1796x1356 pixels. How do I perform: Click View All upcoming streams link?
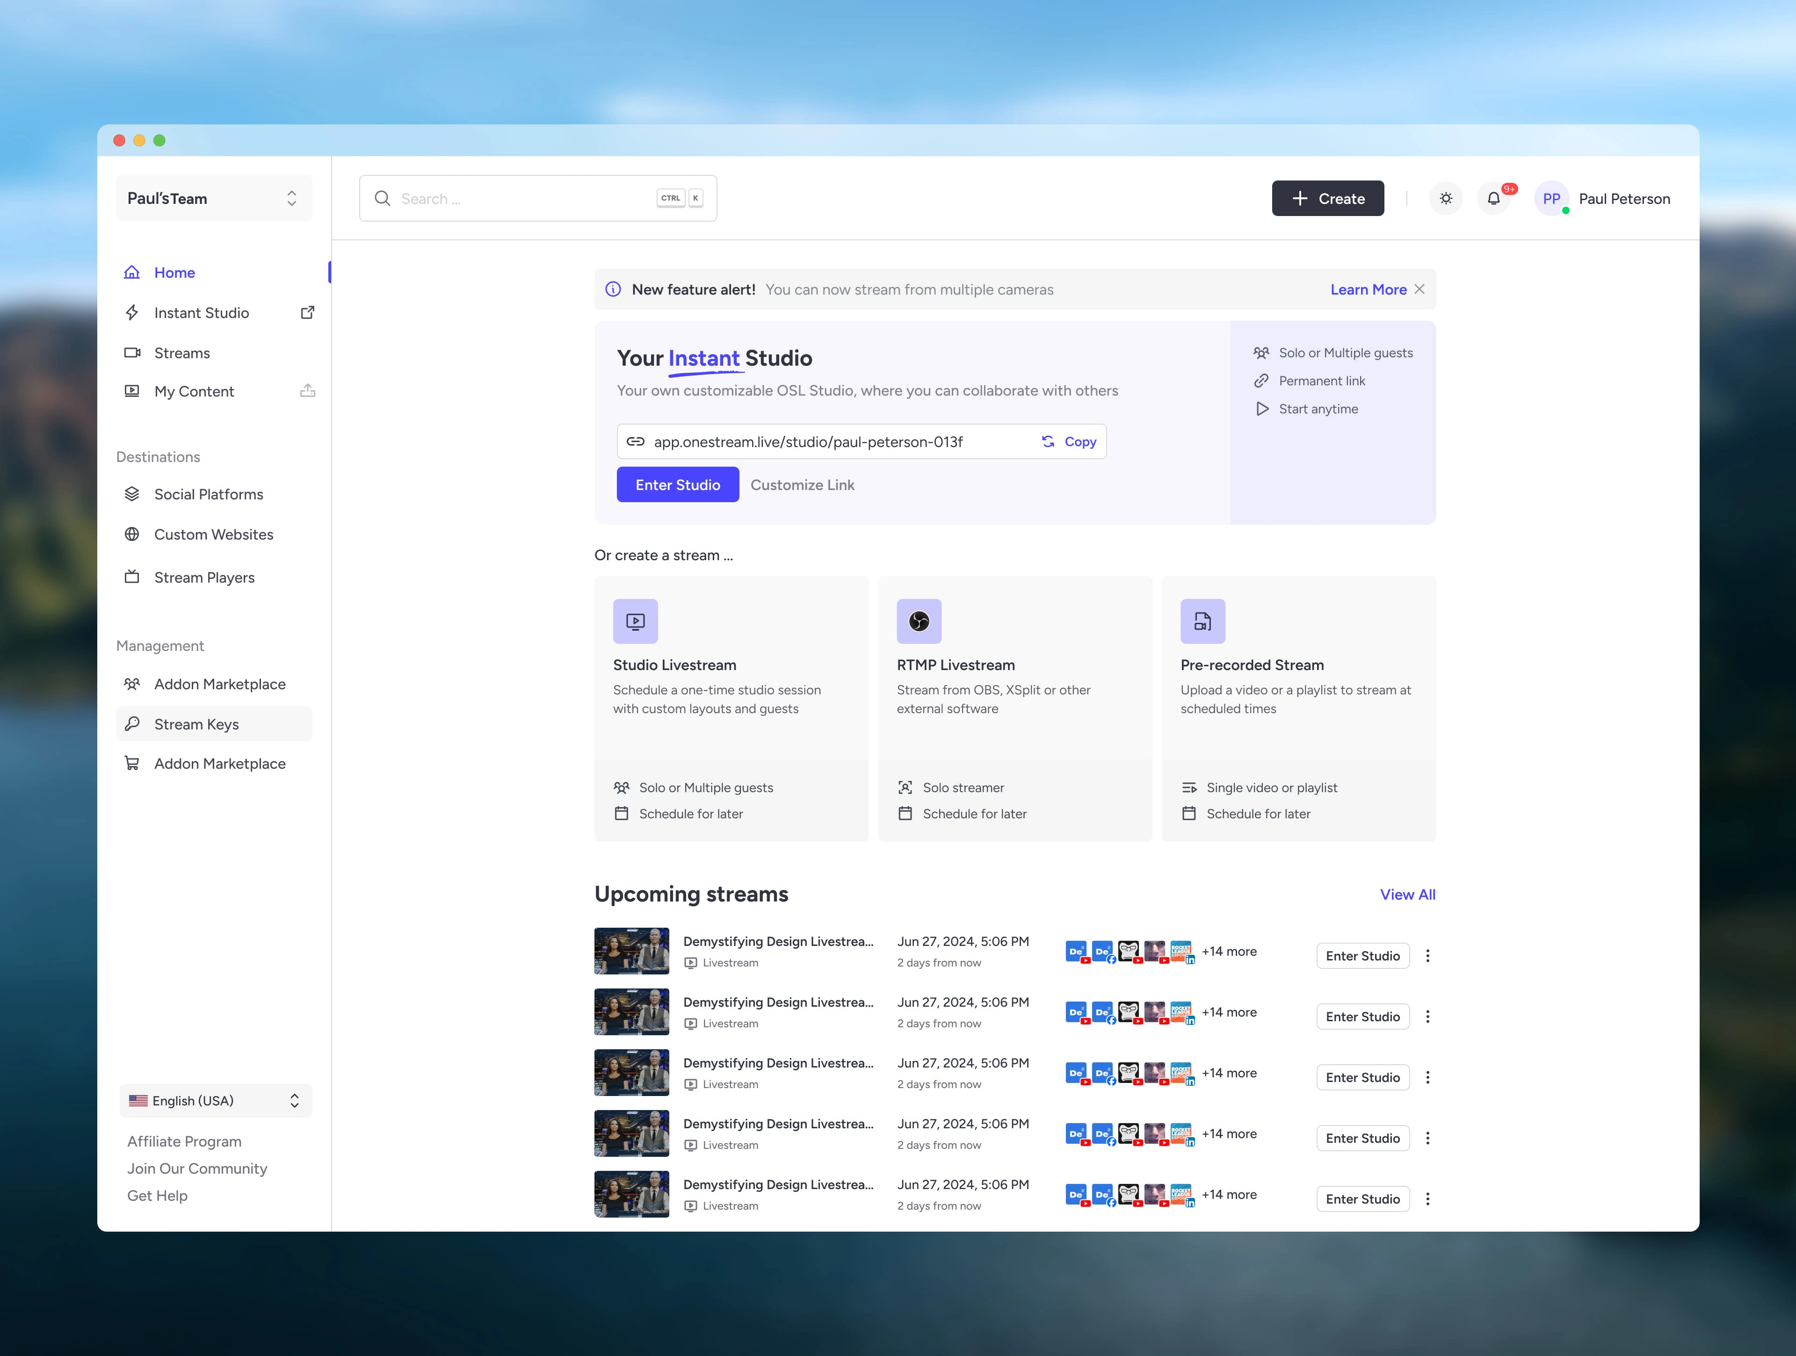[x=1407, y=894]
